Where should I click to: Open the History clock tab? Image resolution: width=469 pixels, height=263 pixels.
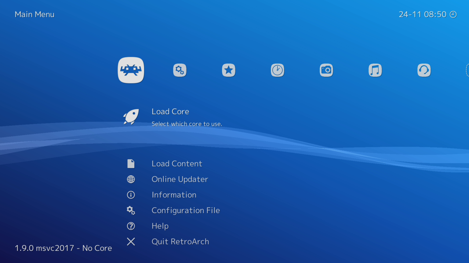(277, 70)
